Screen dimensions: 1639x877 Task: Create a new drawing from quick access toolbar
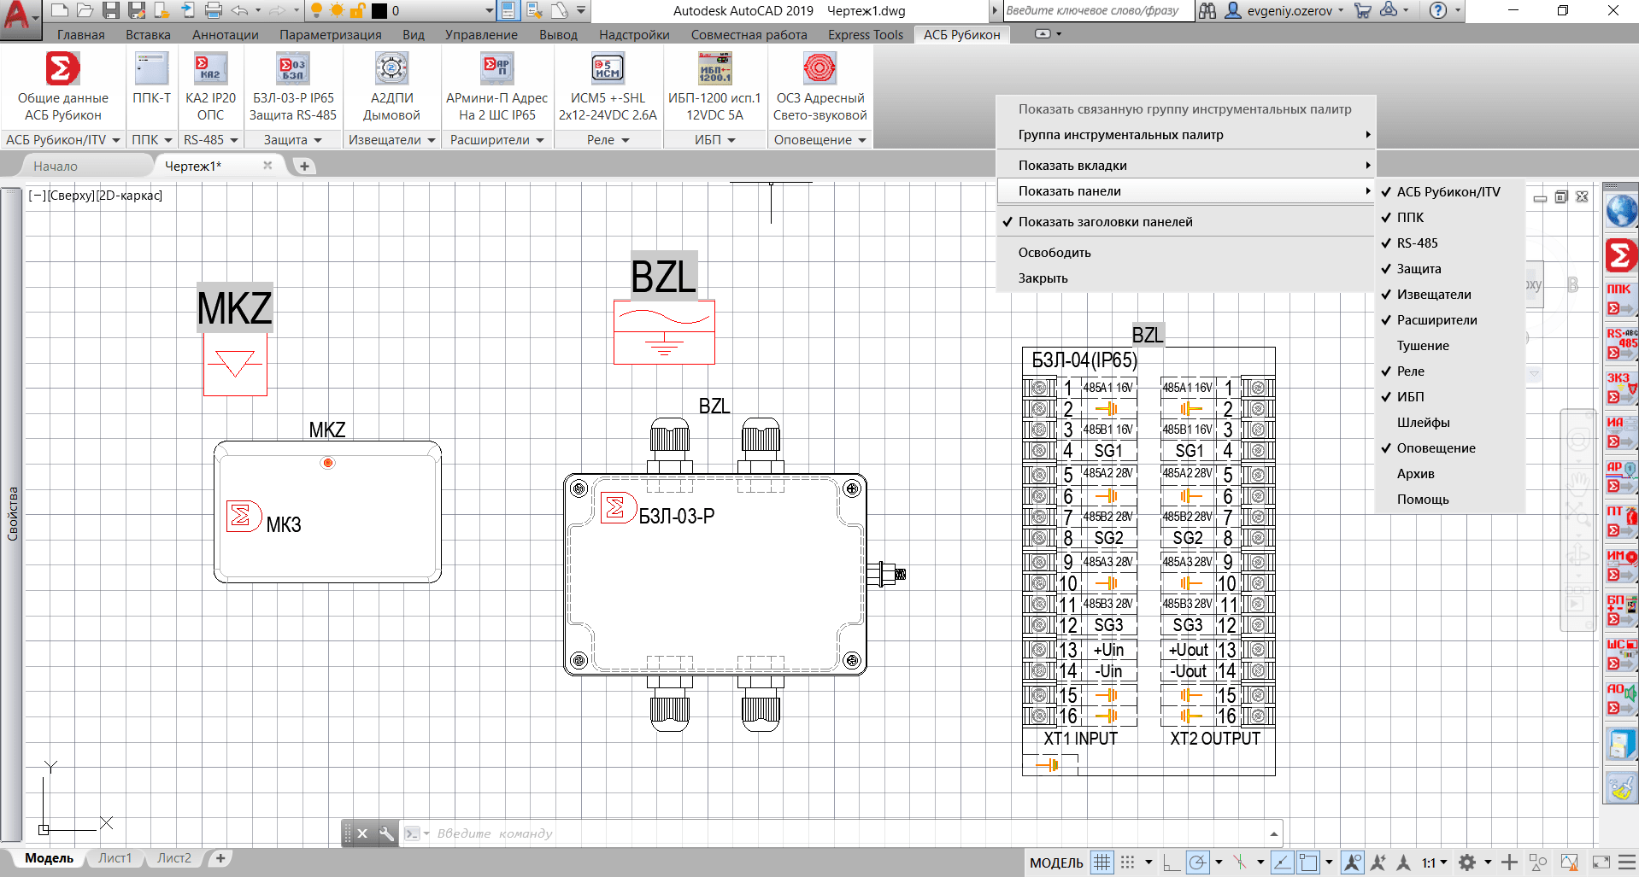coord(59,10)
